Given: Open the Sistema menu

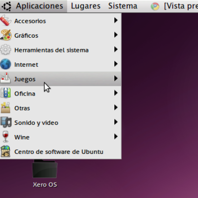Looking at the screenshot, I should (123, 6).
